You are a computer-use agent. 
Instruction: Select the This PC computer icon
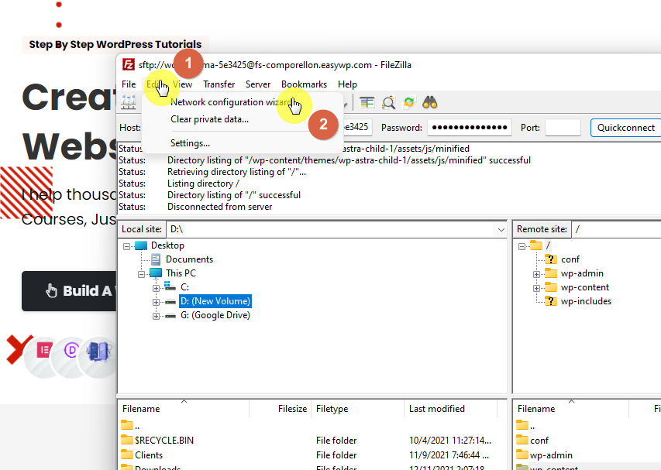pos(156,273)
